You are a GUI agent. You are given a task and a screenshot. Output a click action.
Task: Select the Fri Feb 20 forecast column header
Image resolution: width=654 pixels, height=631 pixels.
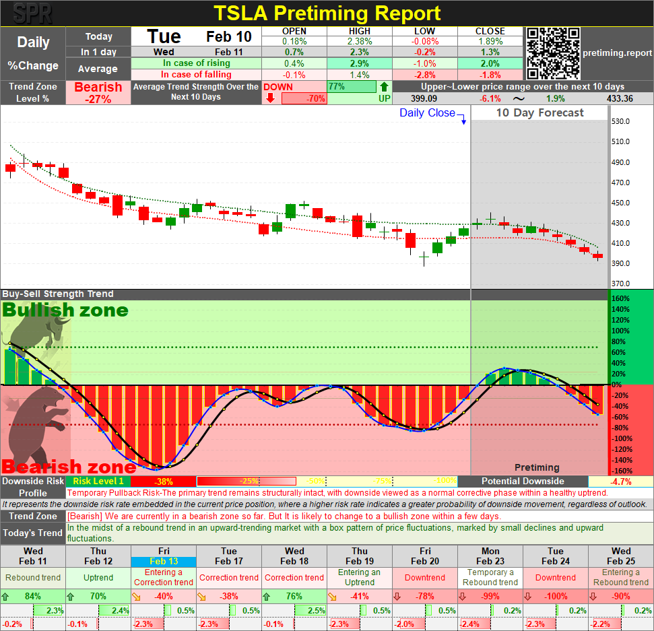coord(425,556)
